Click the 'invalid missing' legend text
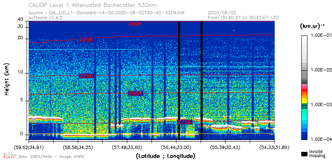Viewport: 332px width, 160px height. click(x=317, y=154)
